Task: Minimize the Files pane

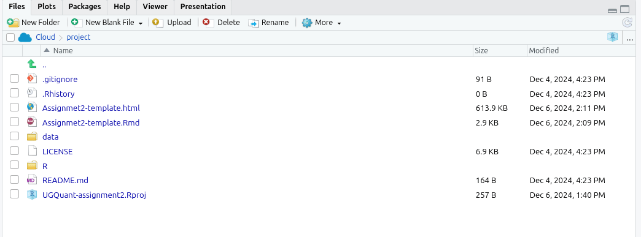Action: (x=612, y=10)
